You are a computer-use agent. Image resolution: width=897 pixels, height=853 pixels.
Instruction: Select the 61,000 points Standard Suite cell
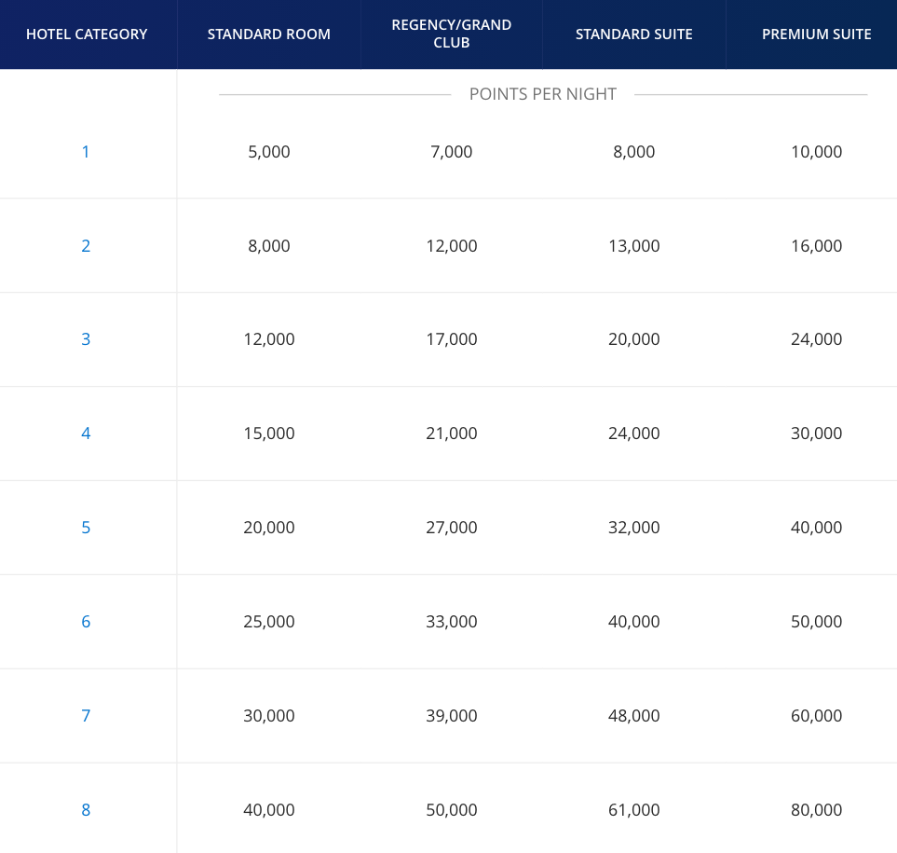click(x=634, y=810)
